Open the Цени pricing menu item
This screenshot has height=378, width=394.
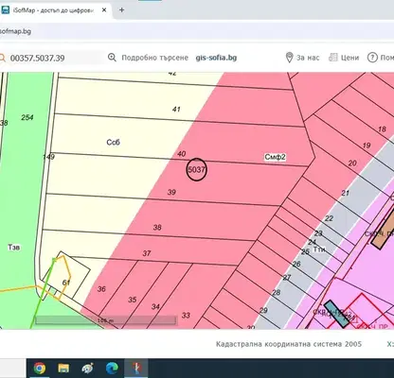pyautogui.click(x=349, y=58)
